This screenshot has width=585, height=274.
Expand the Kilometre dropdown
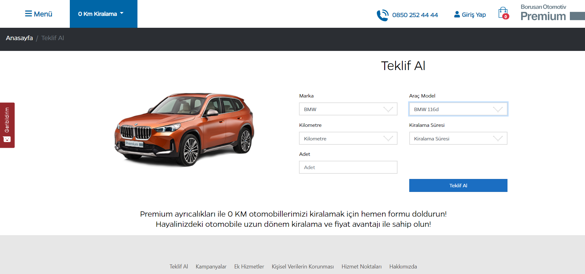point(348,139)
